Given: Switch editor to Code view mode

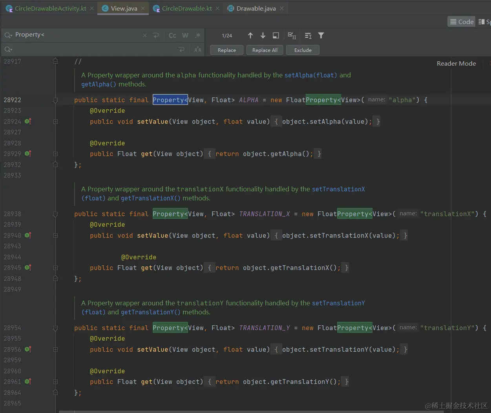Looking at the screenshot, I should pyautogui.click(x=462, y=22).
